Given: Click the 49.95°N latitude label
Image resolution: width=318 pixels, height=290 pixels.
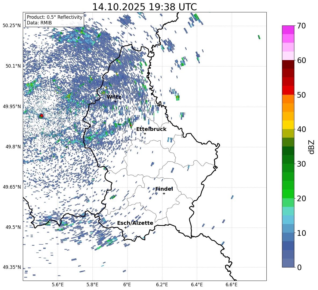Looking at the screenshot, I should (12, 106).
